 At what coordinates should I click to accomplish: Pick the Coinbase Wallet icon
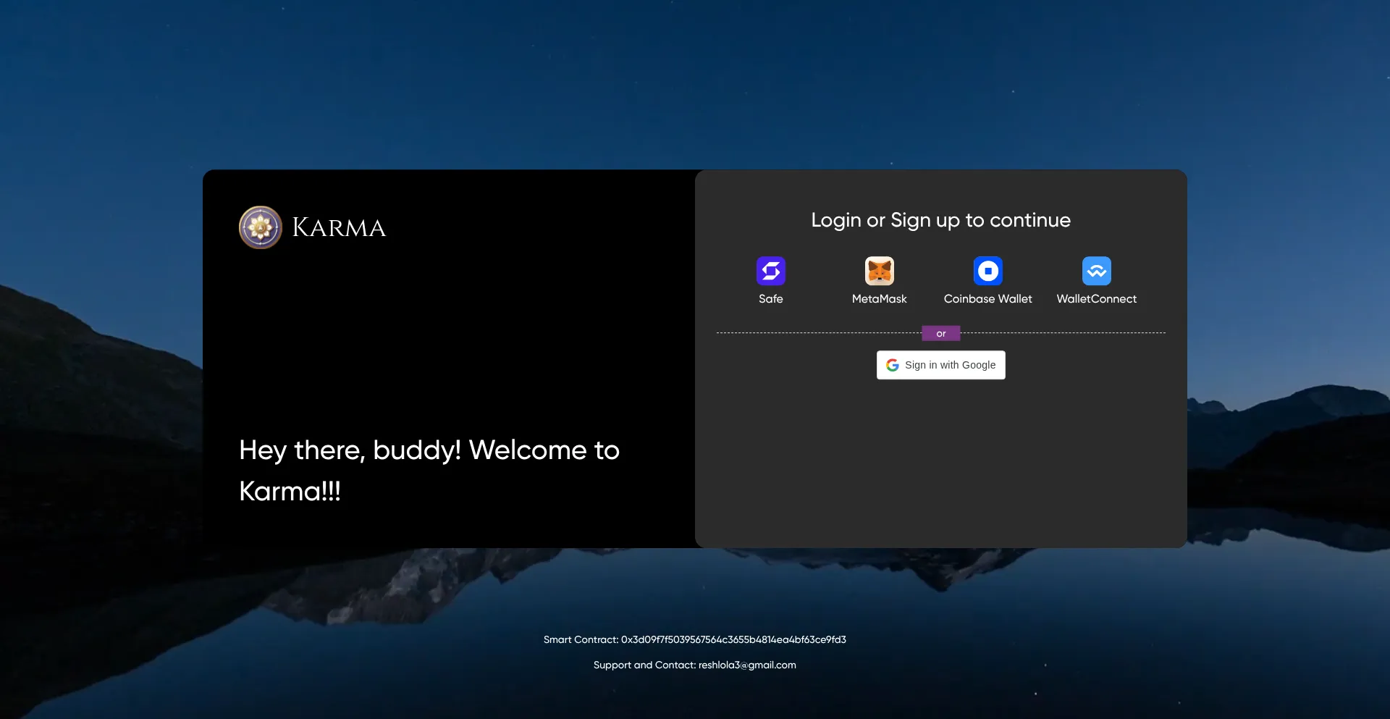tap(987, 272)
